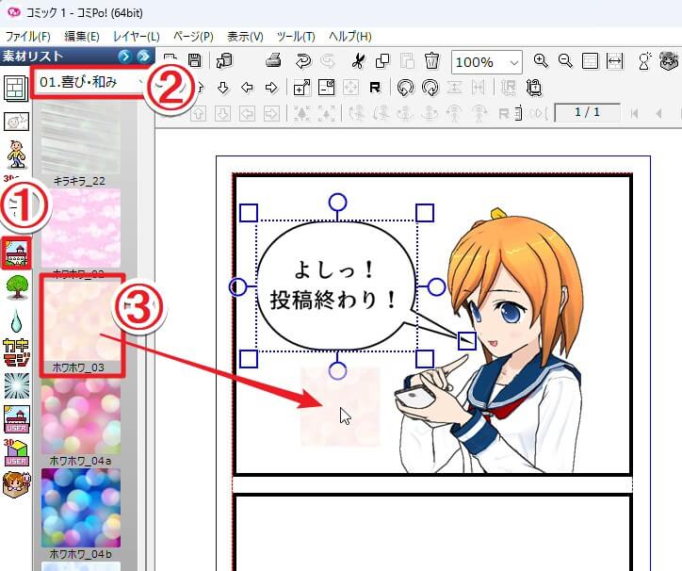The image size is (682, 571).
Task: Move selection right with the right arrow
Action: point(271,88)
